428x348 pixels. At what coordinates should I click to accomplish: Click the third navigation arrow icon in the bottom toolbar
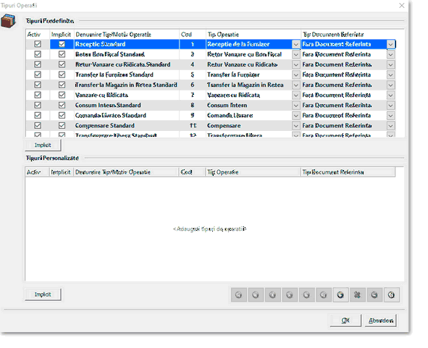click(273, 294)
